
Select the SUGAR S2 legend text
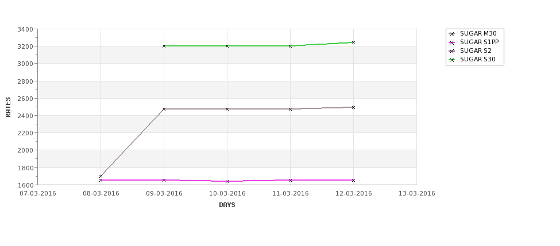pyautogui.click(x=476, y=51)
